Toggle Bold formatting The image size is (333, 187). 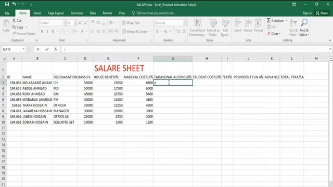point(42,31)
